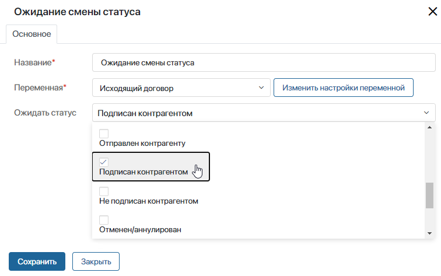Screen dimensions: 441x276
Task: Open Изменить настройки переменной
Action: pyautogui.click(x=344, y=88)
